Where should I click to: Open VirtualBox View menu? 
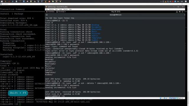(56, 9)
